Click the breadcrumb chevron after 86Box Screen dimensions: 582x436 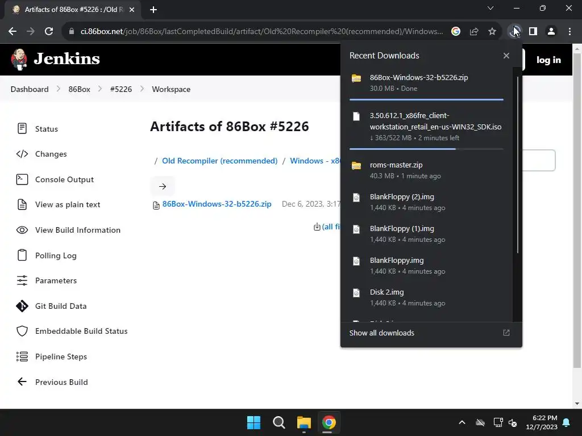click(100, 89)
